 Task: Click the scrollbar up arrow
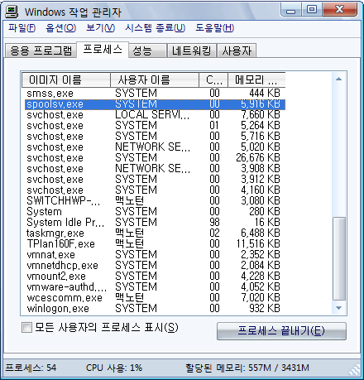[339, 79]
